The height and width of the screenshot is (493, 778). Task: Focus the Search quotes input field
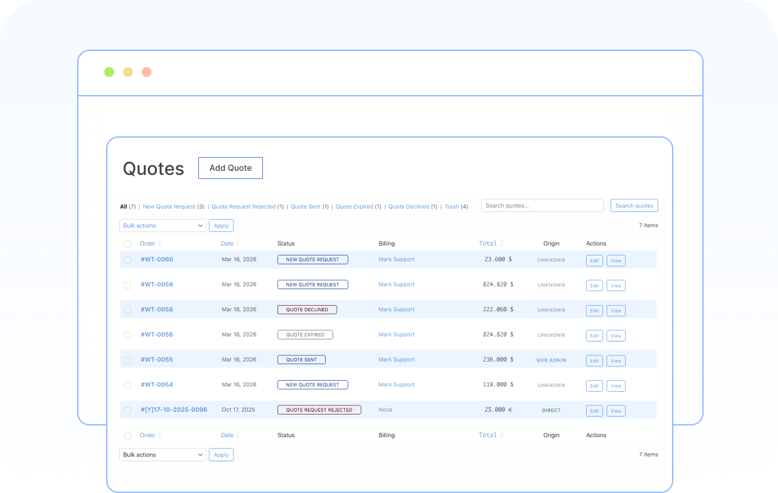[543, 206]
